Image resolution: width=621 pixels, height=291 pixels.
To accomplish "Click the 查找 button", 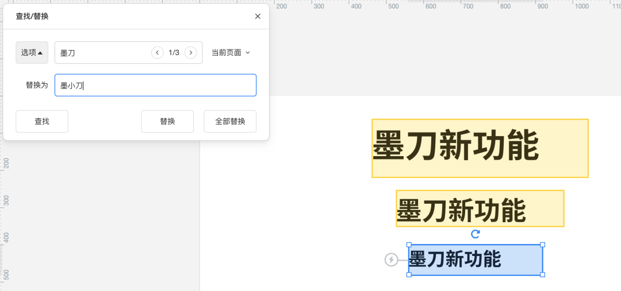I will pyautogui.click(x=42, y=121).
